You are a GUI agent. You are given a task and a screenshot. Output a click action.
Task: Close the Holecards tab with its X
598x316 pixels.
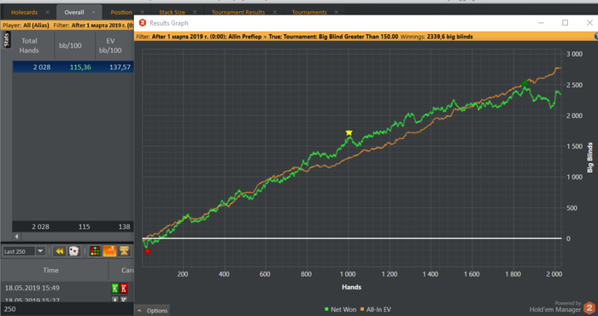(x=47, y=12)
